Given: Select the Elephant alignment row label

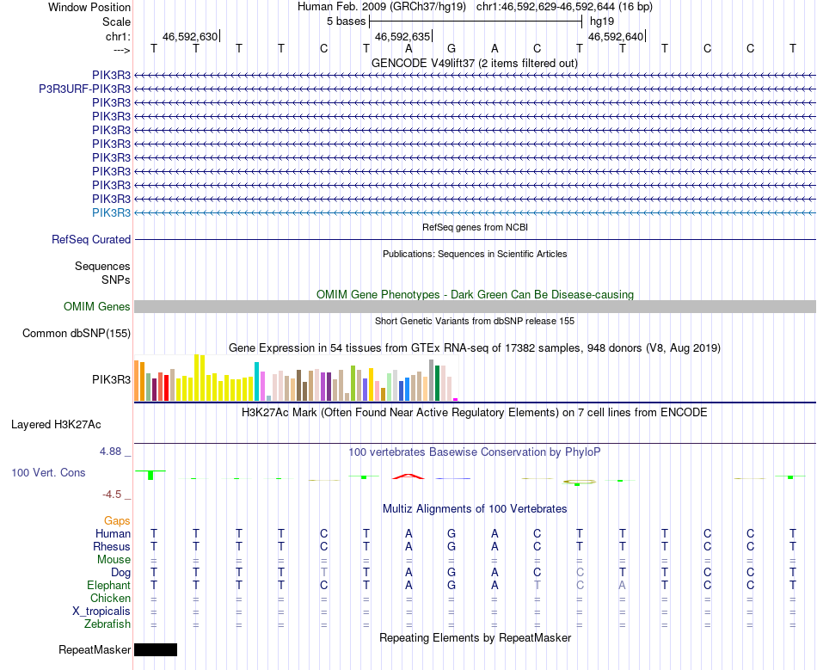Looking at the screenshot, I should (x=109, y=586).
